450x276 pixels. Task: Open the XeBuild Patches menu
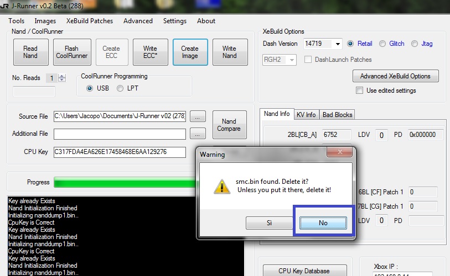click(90, 21)
